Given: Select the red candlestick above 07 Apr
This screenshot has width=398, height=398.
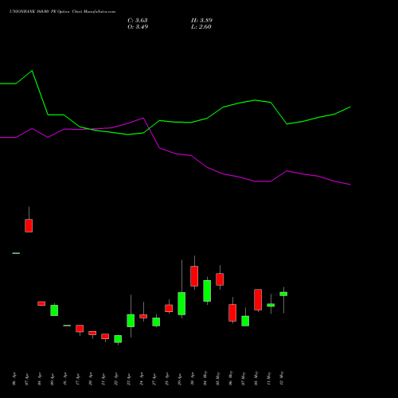Looking at the screenshot, I should pos(29,225).
